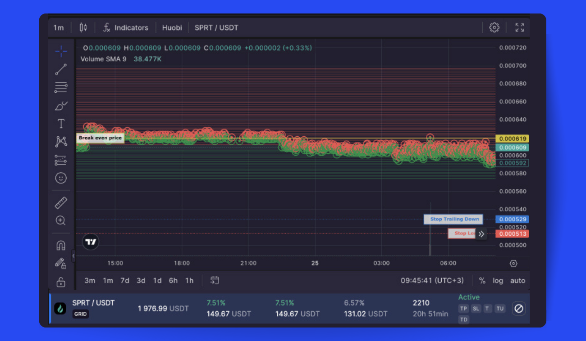
Task: Open the go to date tool
Action: (215, 281)
